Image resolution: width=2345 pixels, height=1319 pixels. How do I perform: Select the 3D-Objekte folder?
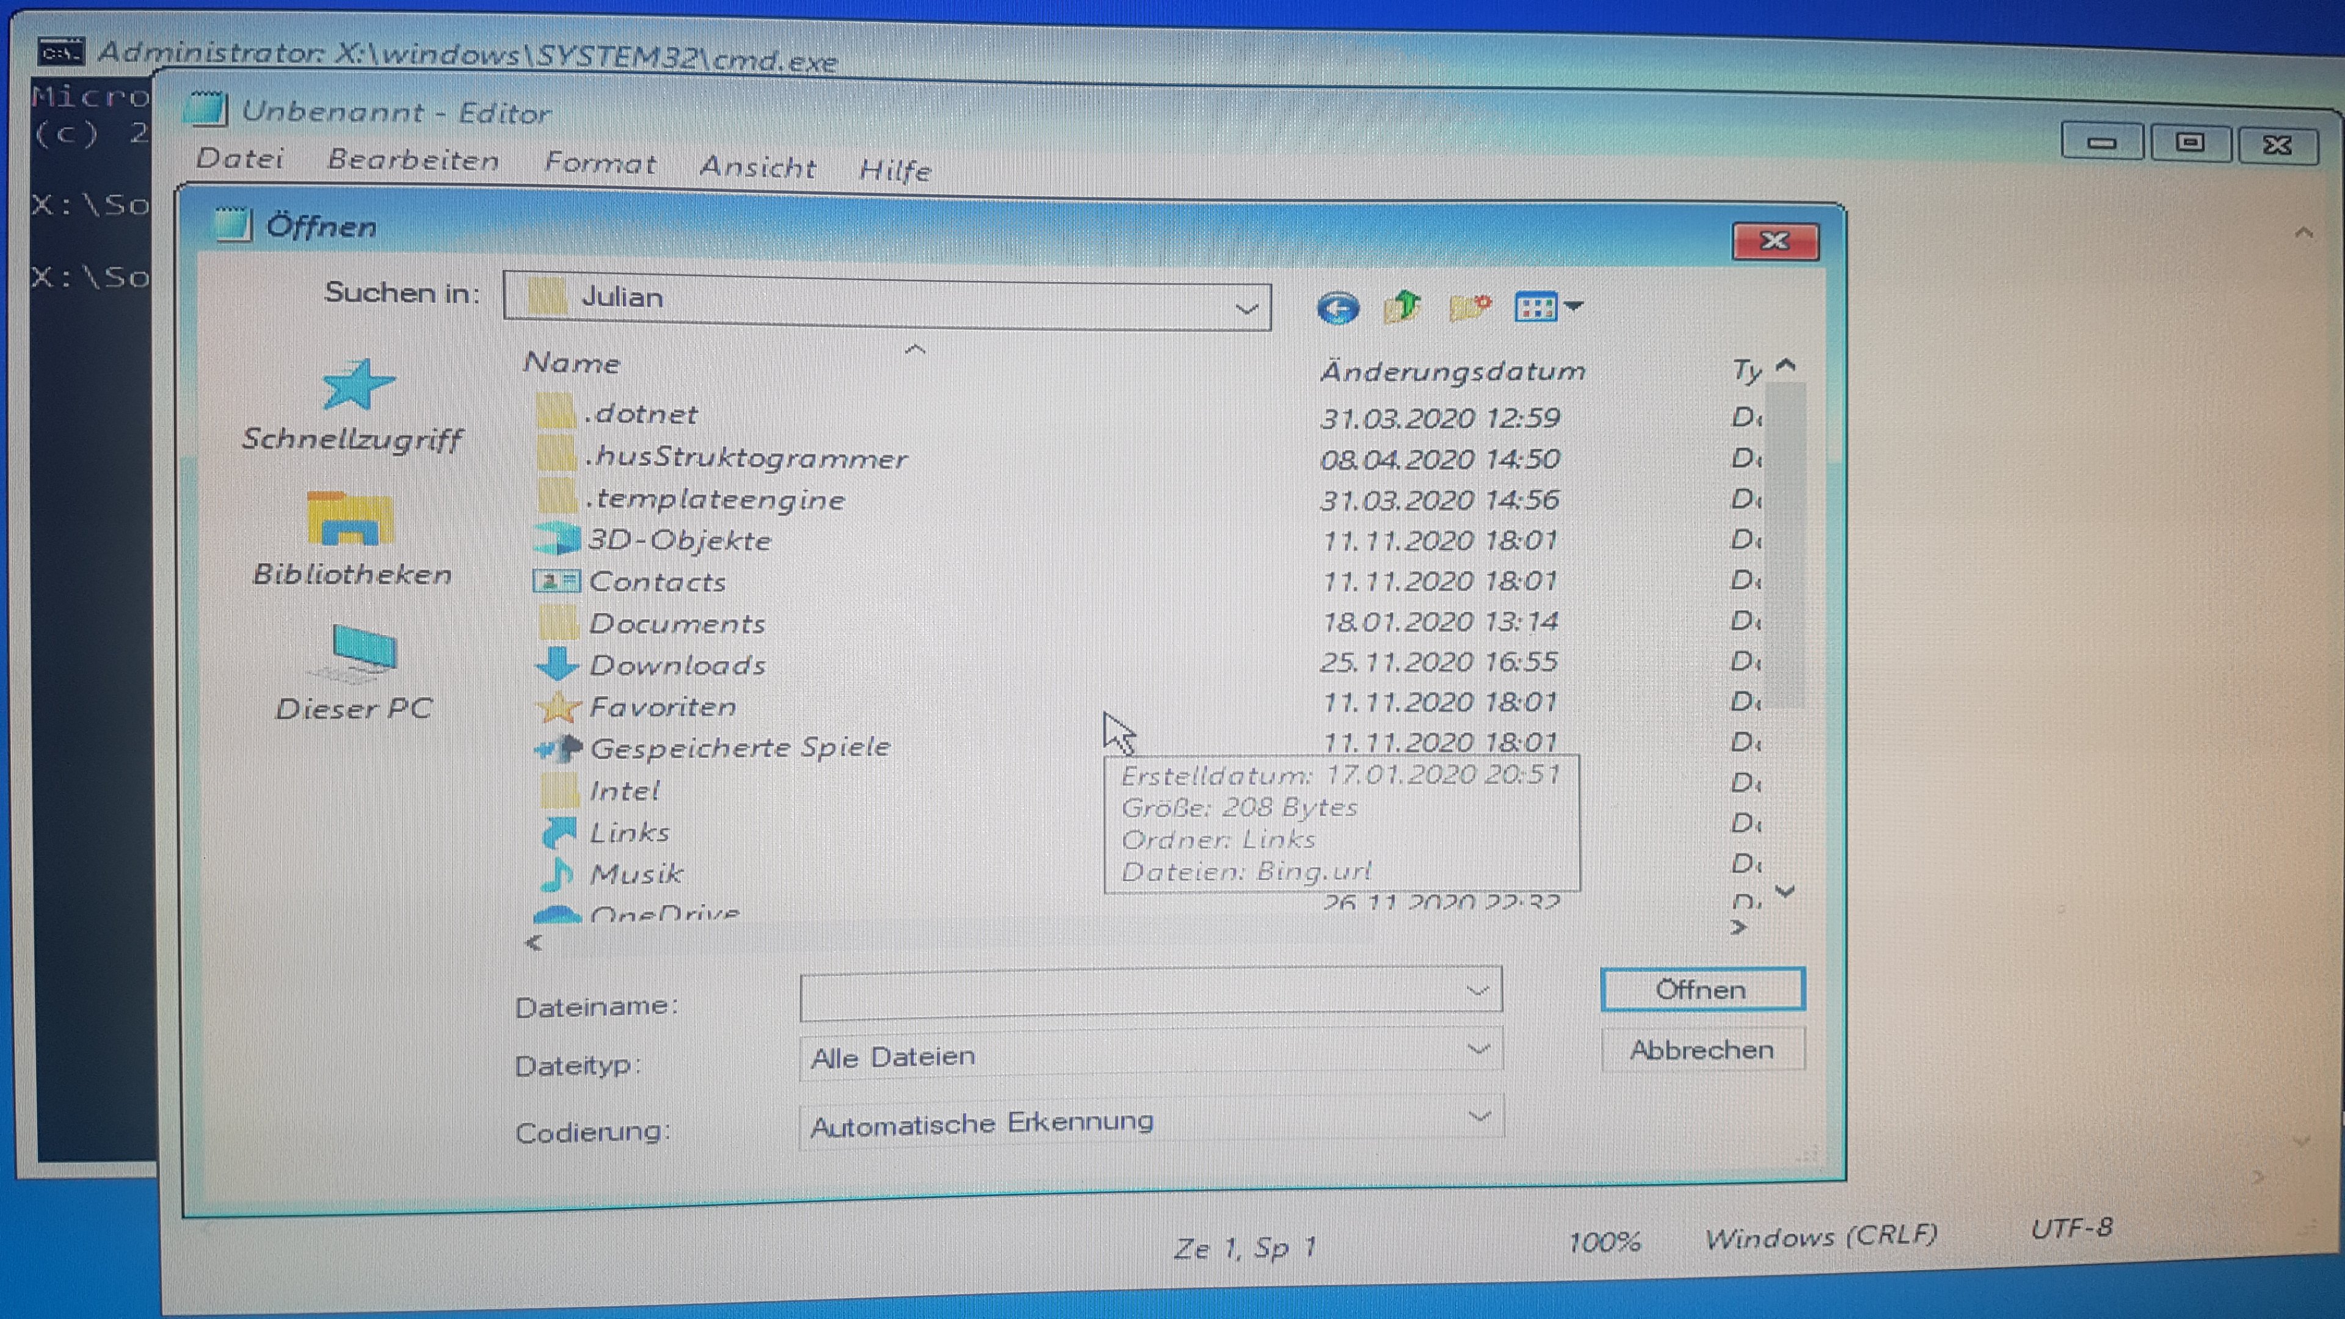678,540
